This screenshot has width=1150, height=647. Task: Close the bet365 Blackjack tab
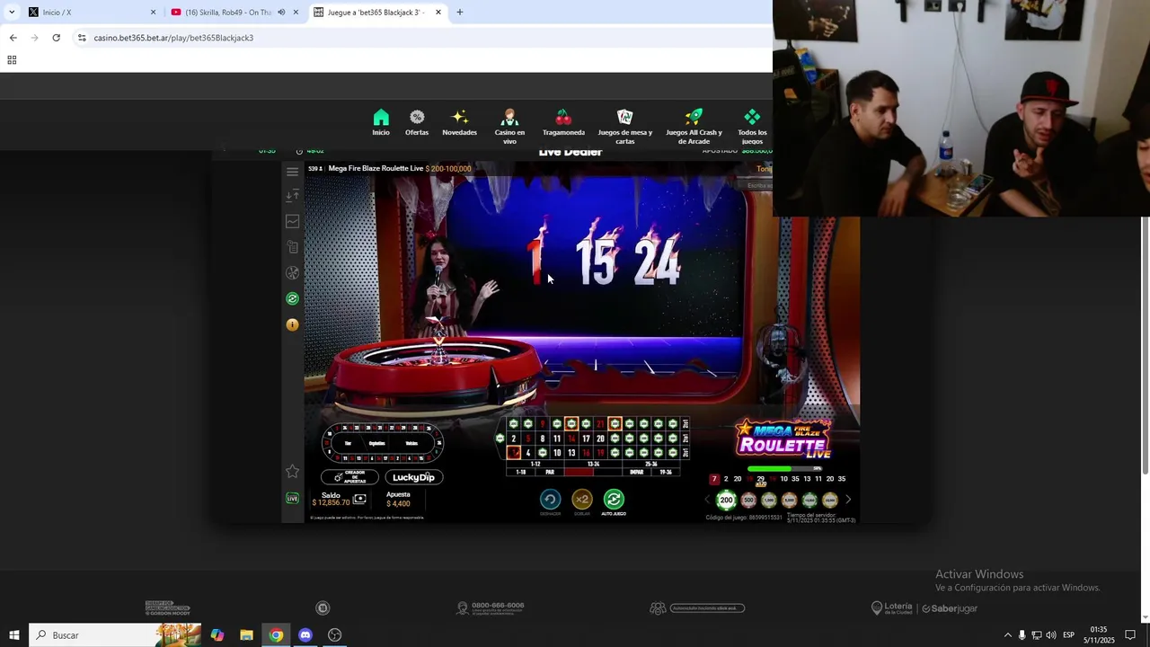coord(438,12)
